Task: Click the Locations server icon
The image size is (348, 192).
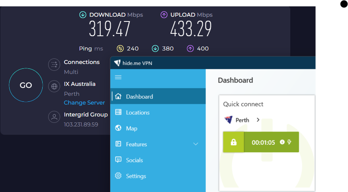Action: tap(118, 112)
